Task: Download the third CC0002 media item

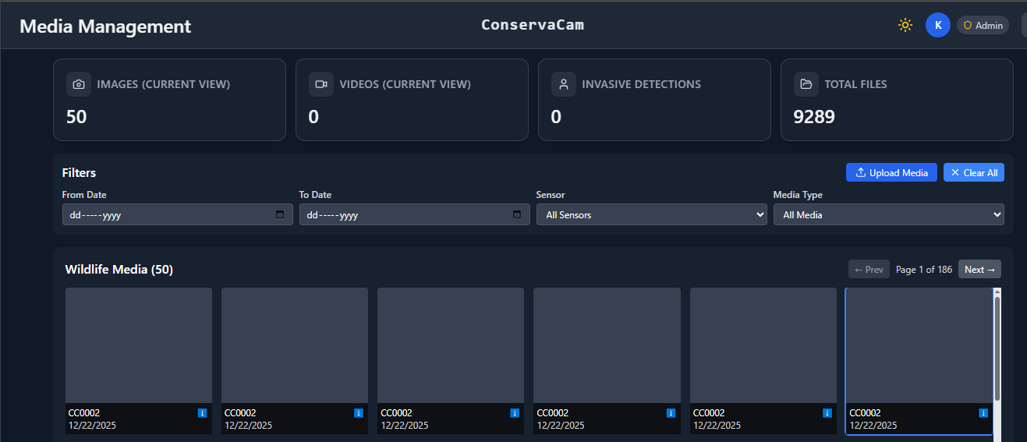Action: click(x=515, y=412)
